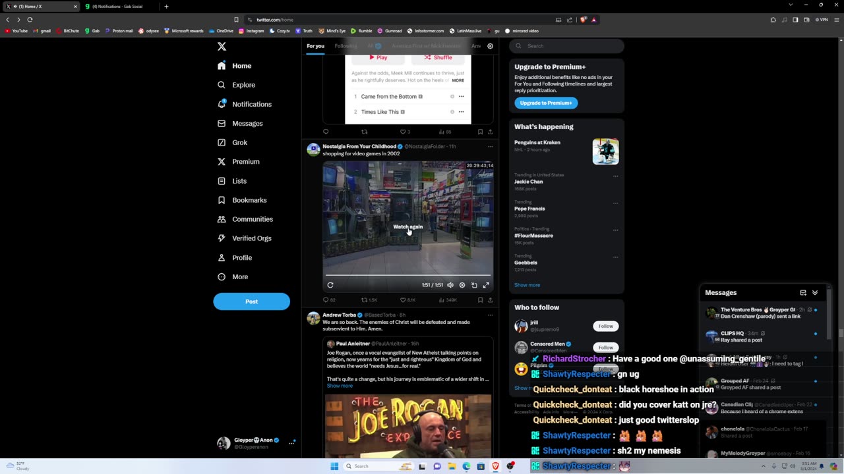Open video playback settings gear
The width and height of the screenshot is (844, 474).
(462, 285)
